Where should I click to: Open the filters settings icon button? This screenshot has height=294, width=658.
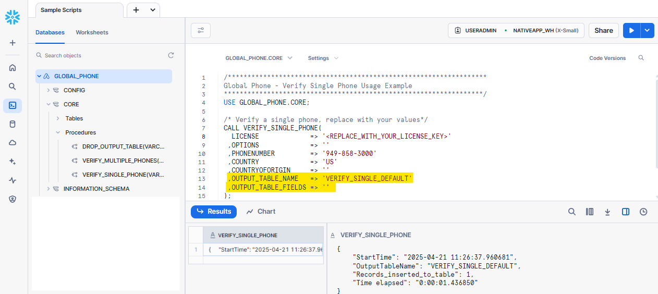[201, 30]
